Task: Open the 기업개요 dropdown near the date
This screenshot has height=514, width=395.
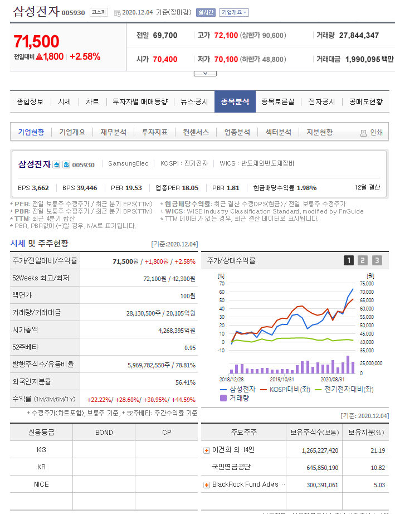Action: point(234,12)
